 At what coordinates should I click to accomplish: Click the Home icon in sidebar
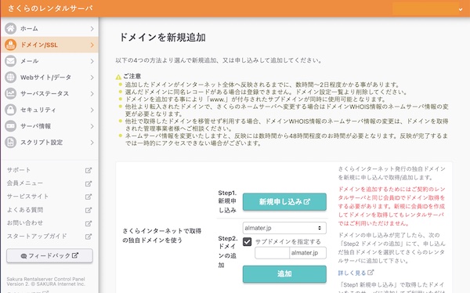point(10,28)
